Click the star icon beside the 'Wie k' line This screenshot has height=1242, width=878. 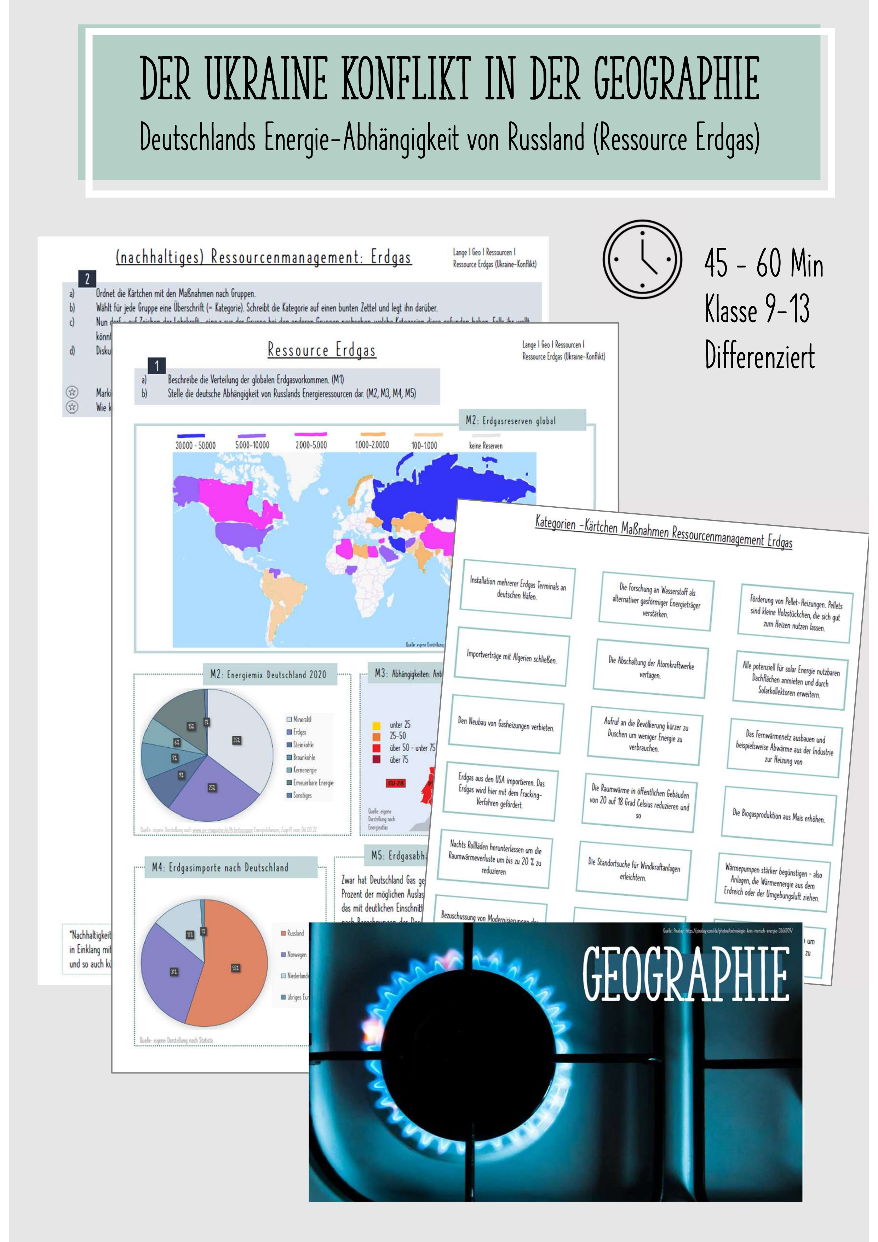pos(72,407)
